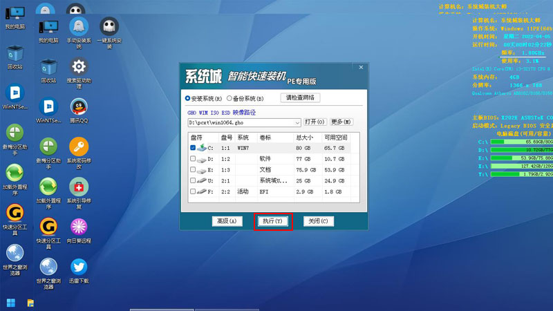Screen dimensions: 553x311
Task: Click the E:\ disk usage bar
Action: click(x=522, y=158)
